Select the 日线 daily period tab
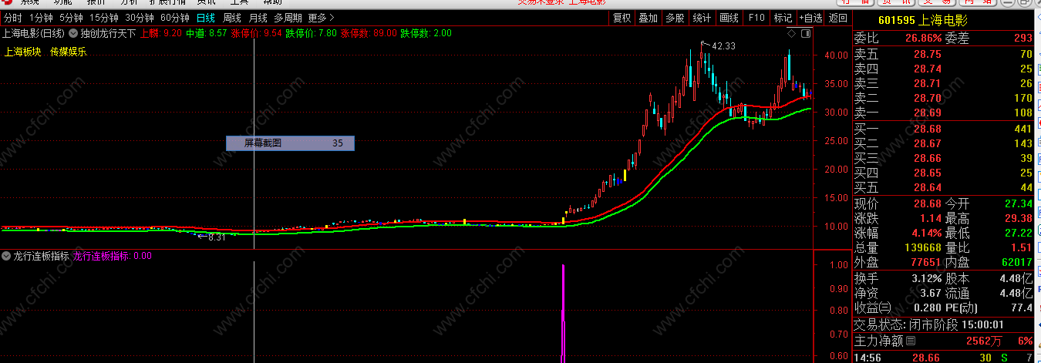The height and width of the screenshot is (363, 1041). [206, 18]
